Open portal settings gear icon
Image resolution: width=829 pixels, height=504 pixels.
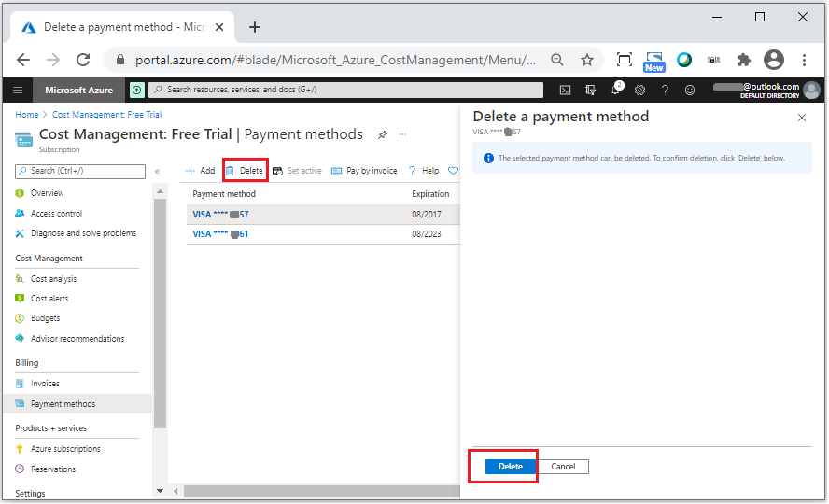point(640,91)
